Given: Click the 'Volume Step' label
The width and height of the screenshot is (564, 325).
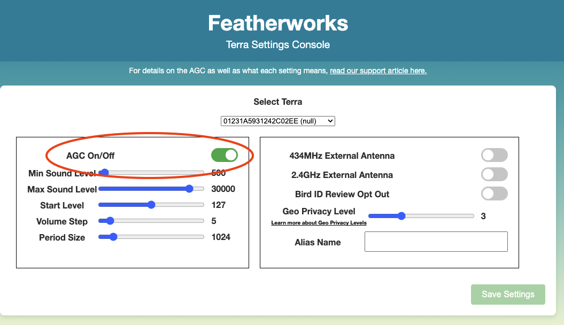Looking at the screenshot, I should [62, 221].
